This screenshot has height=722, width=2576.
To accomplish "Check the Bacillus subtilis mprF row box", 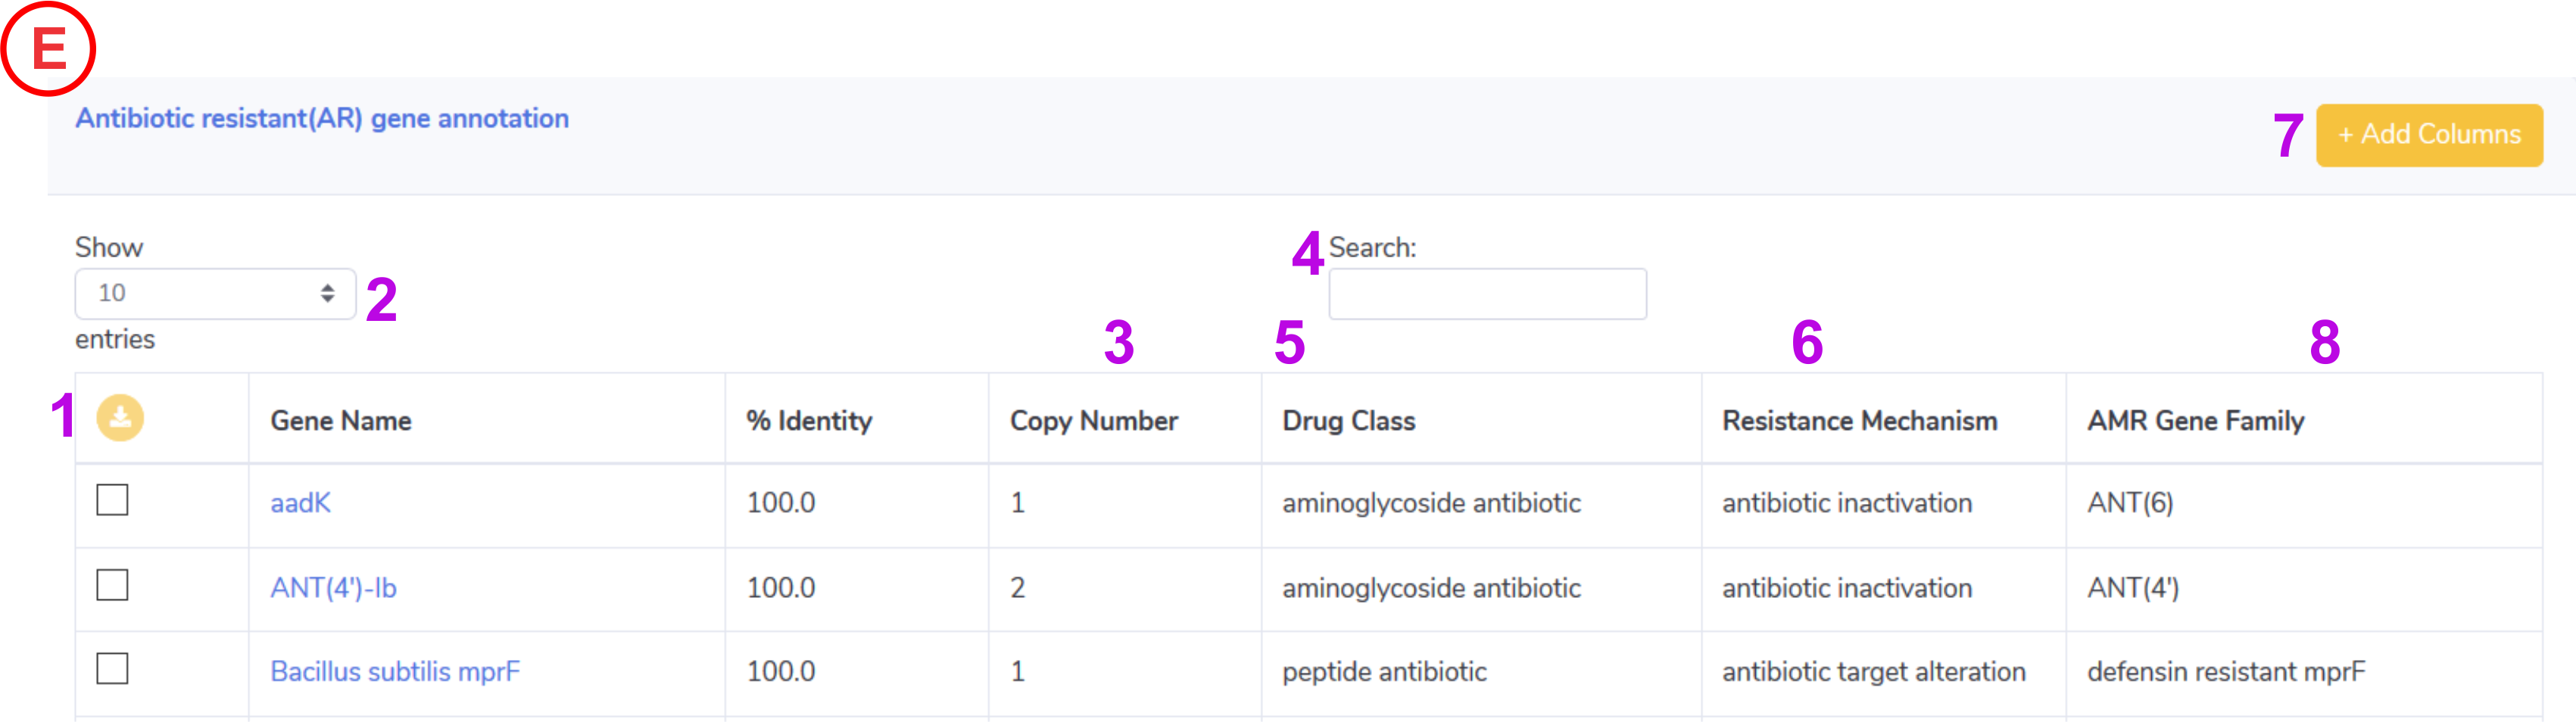I will 112,669.
